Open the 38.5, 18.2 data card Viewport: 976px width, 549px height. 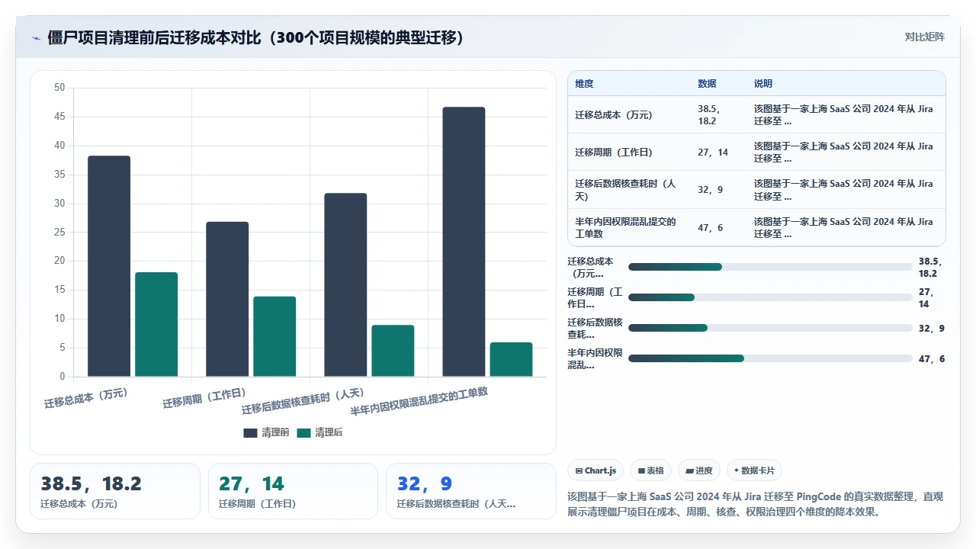[x=115, y=491]
